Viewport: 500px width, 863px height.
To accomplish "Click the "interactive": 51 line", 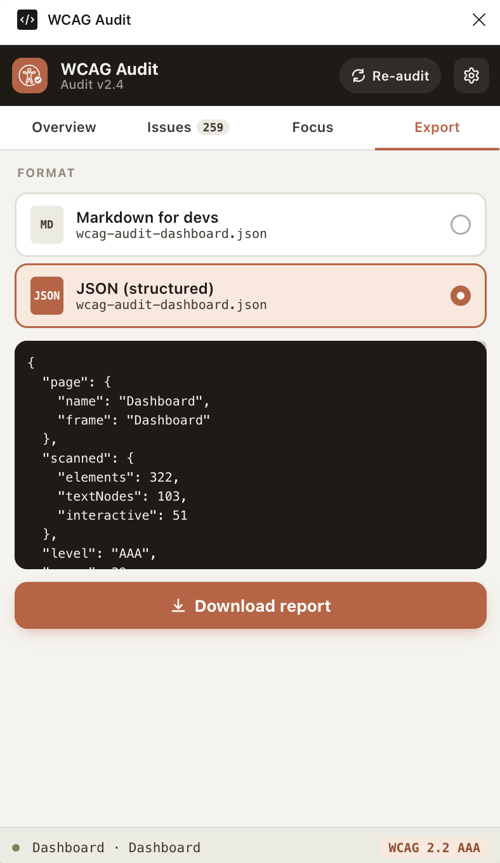I will (122, 515).
